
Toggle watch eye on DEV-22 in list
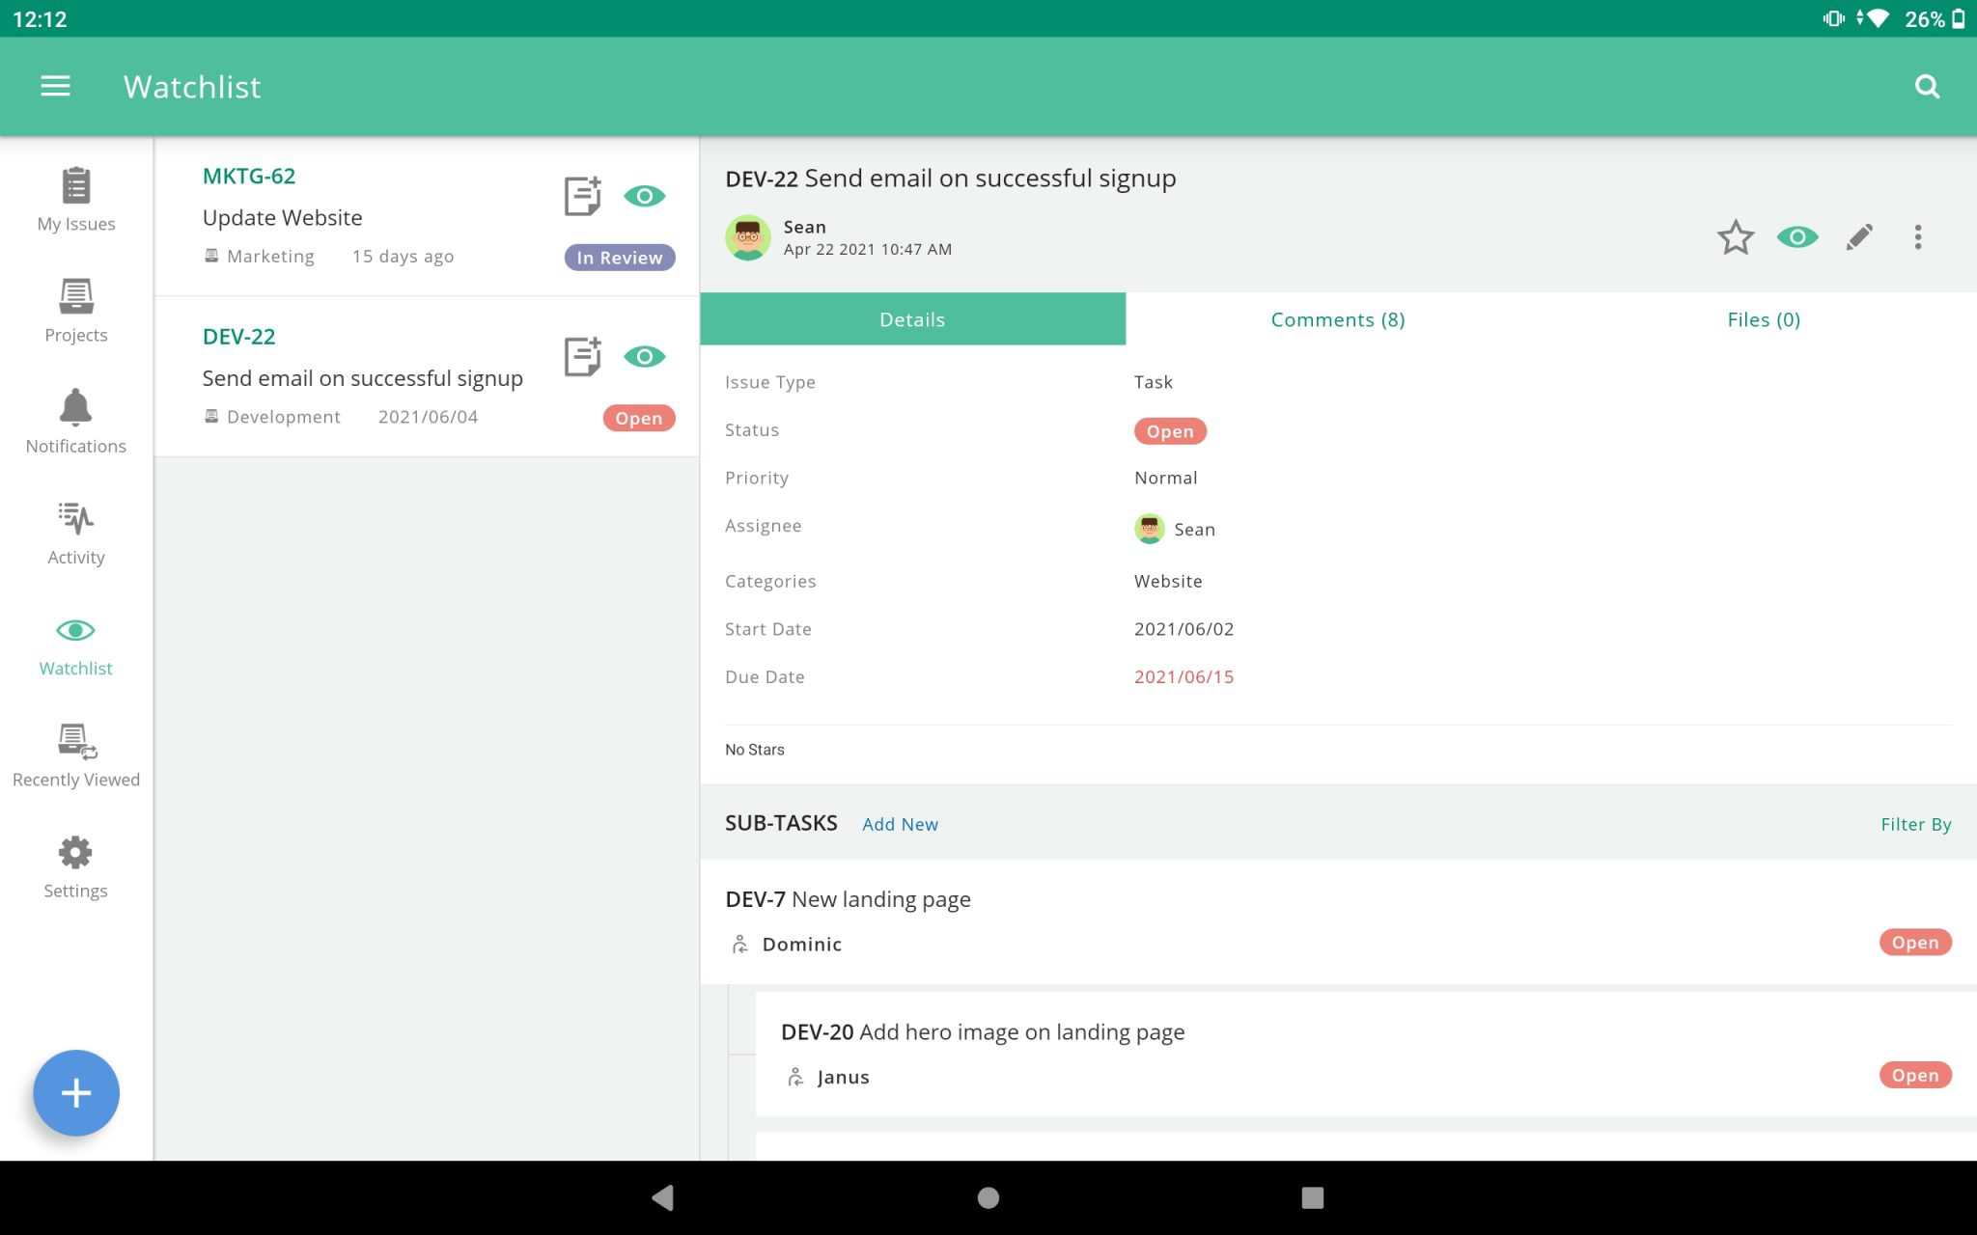point(645,356)
